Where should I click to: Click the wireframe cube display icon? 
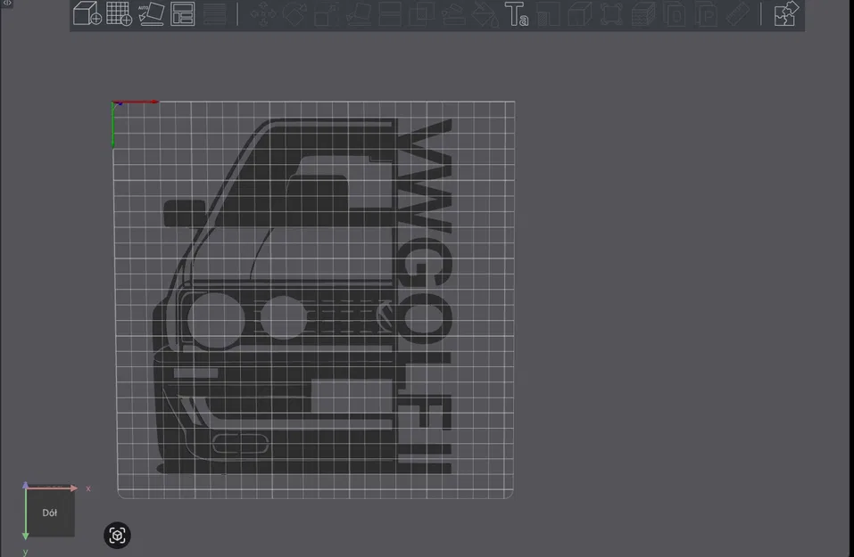(580, 15)
